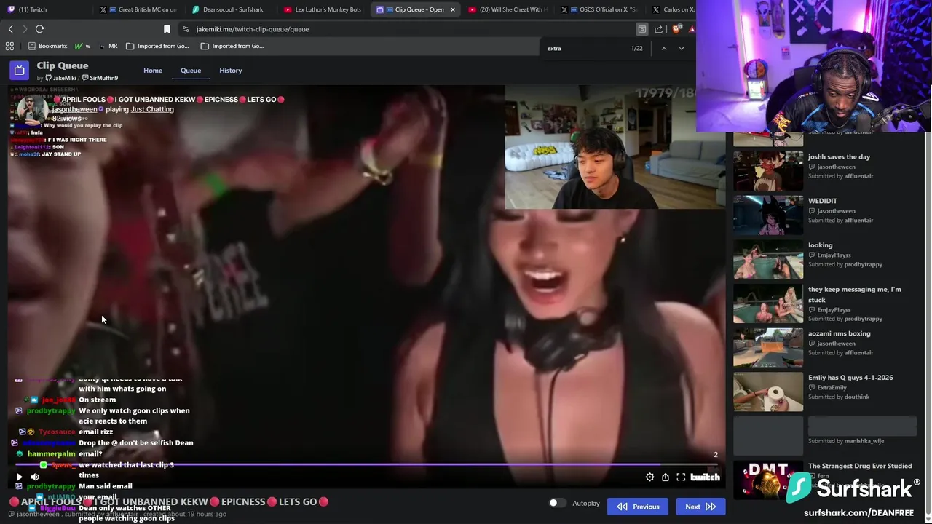This screenshot has height=524, width=932.
Task: Open SirMuffin9's Twitch link
Action: 100,78
